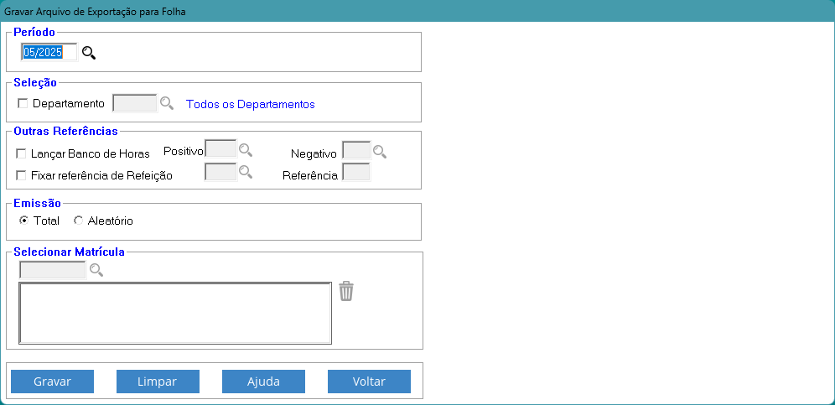This screenshot has height=405, width=835.
Task: Open the Refeição reference lookup magnifier
Action: 246,172
